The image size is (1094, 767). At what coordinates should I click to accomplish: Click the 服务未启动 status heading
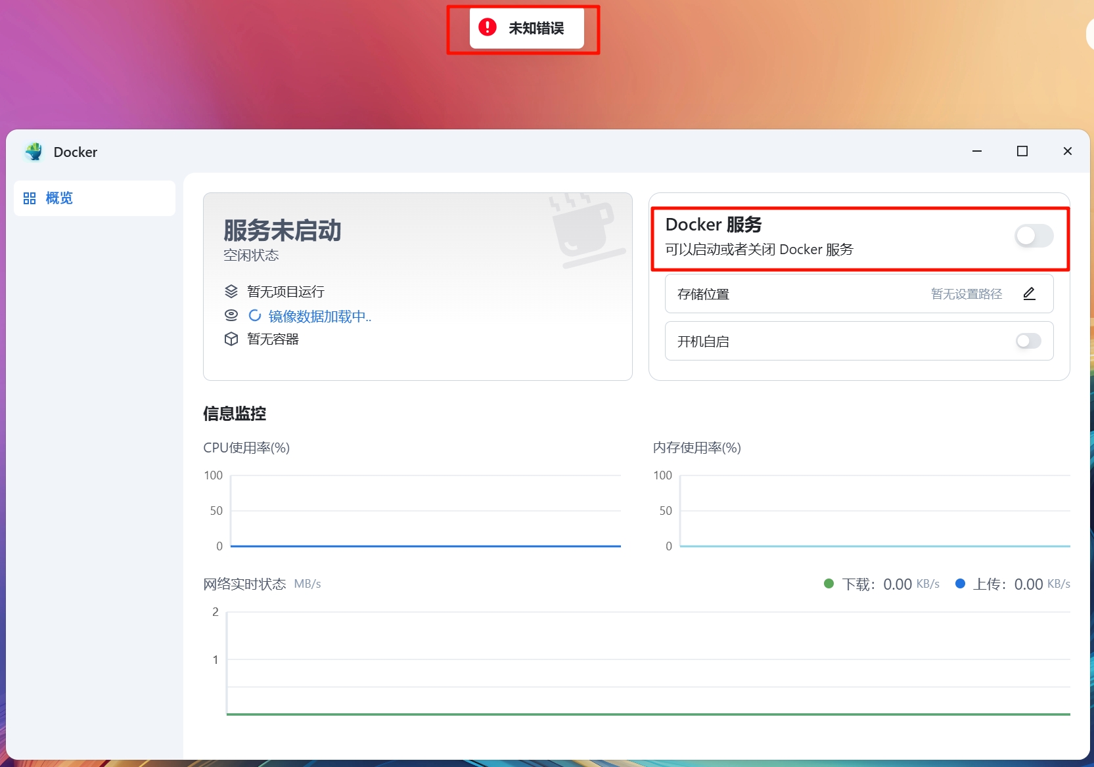tap(283, 230)
